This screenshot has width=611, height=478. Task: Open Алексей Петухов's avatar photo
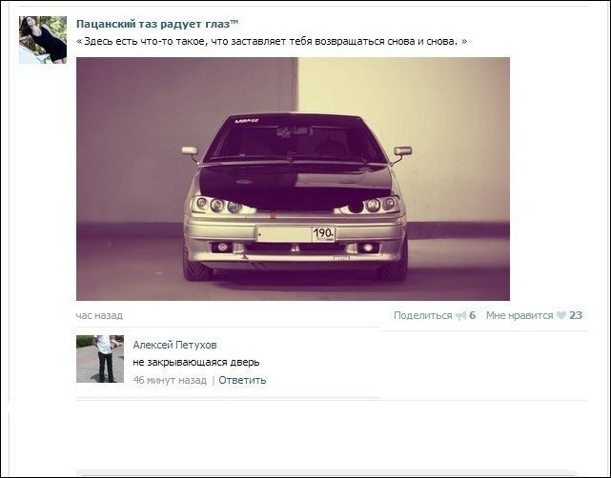tap(100, 359)
